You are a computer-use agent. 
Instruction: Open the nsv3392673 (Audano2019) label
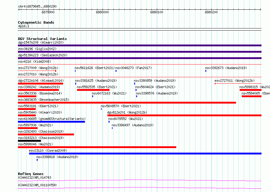[226, 68]
